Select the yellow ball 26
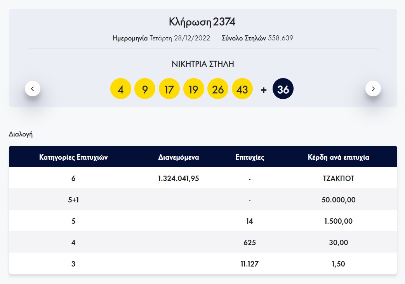The image size is (405, 284). (x=218, y=89)
